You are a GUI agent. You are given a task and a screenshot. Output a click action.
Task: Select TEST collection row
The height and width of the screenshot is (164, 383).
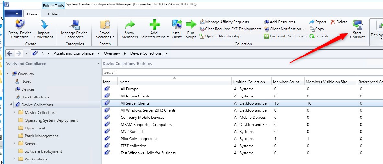[x=242, y=146]
